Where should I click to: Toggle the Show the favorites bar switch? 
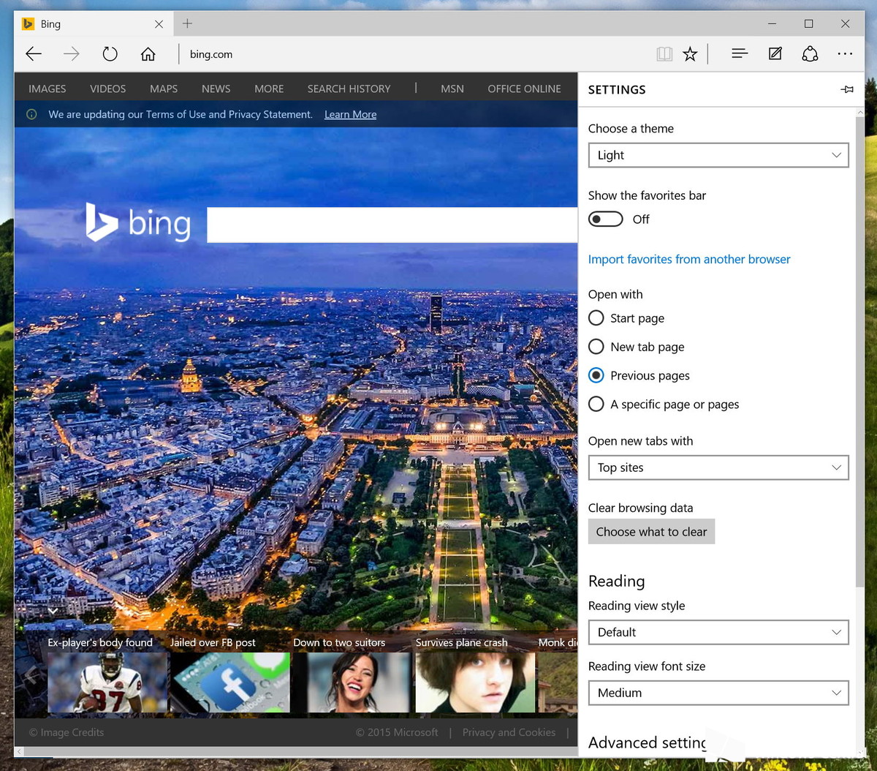606,219
